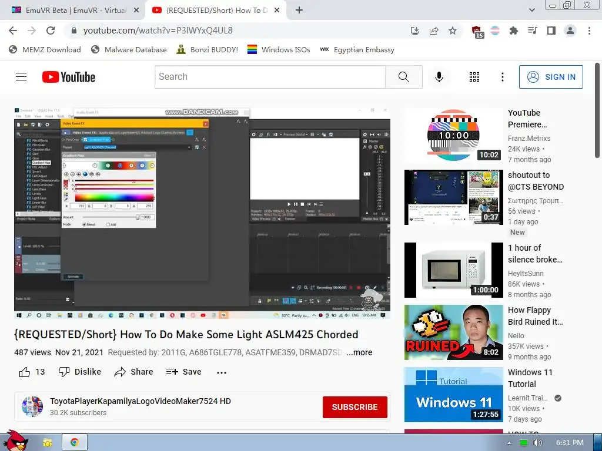This screenshot has width=602, height=451.
Task: Expand the description with ...more
Action: coord(359,352)
